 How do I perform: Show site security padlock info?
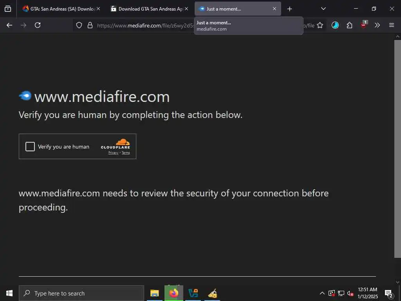(90, 25)
